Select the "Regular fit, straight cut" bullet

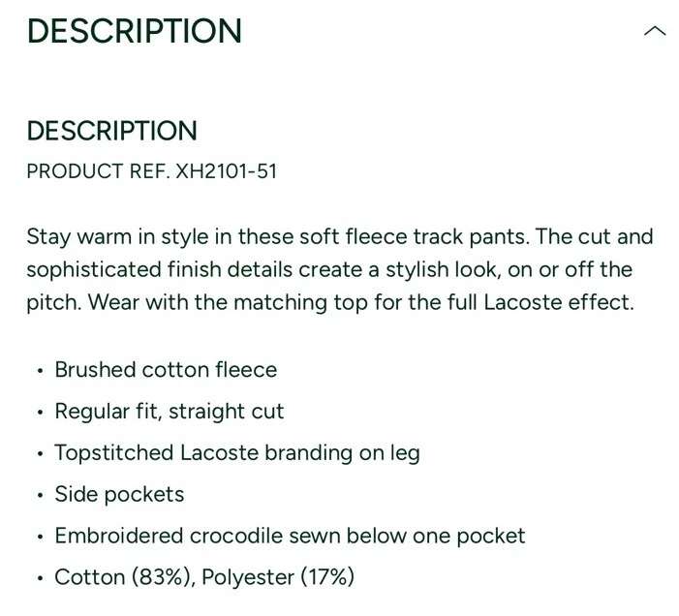pyautogui.click(x=170, y=412)
